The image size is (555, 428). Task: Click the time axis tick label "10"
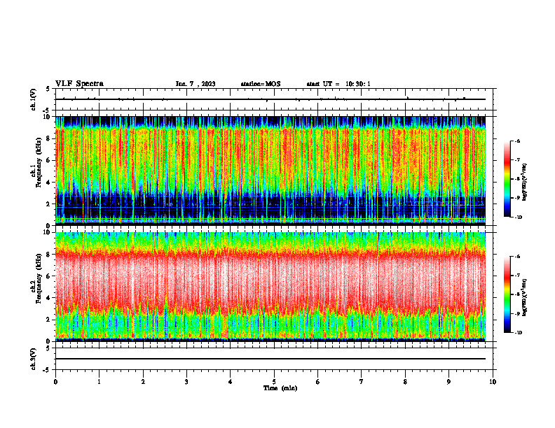[493, 382]
